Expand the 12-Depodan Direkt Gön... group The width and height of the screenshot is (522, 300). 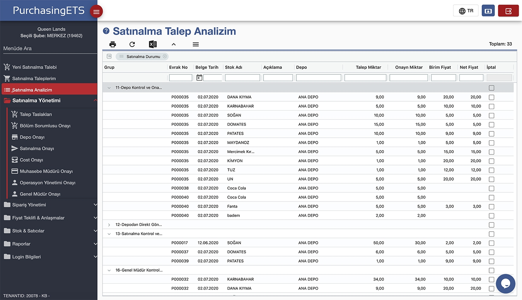coord(109,225)
